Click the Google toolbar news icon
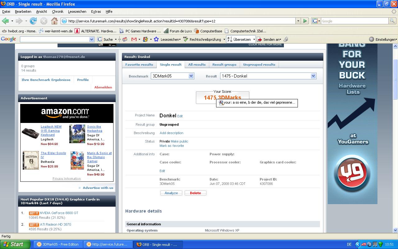Viewport: 398px width, 249px height. pos(125,39)
